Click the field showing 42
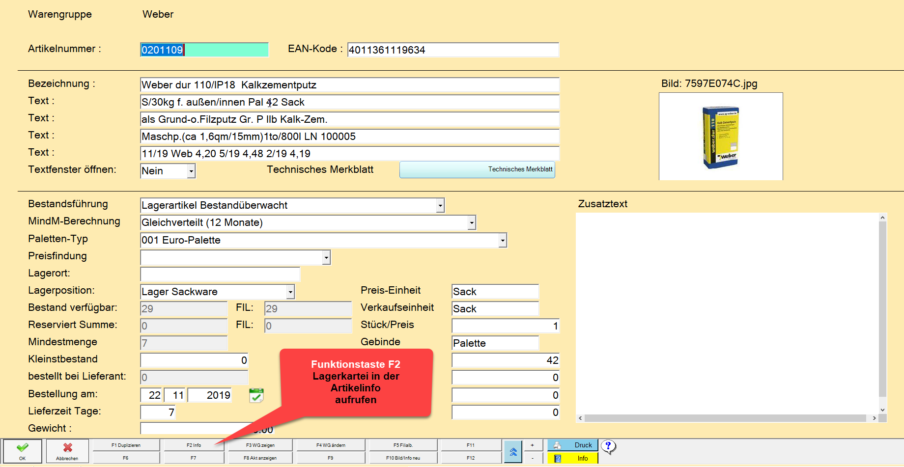The height and width of the screenshot is (467, 904). click(506, 360)
